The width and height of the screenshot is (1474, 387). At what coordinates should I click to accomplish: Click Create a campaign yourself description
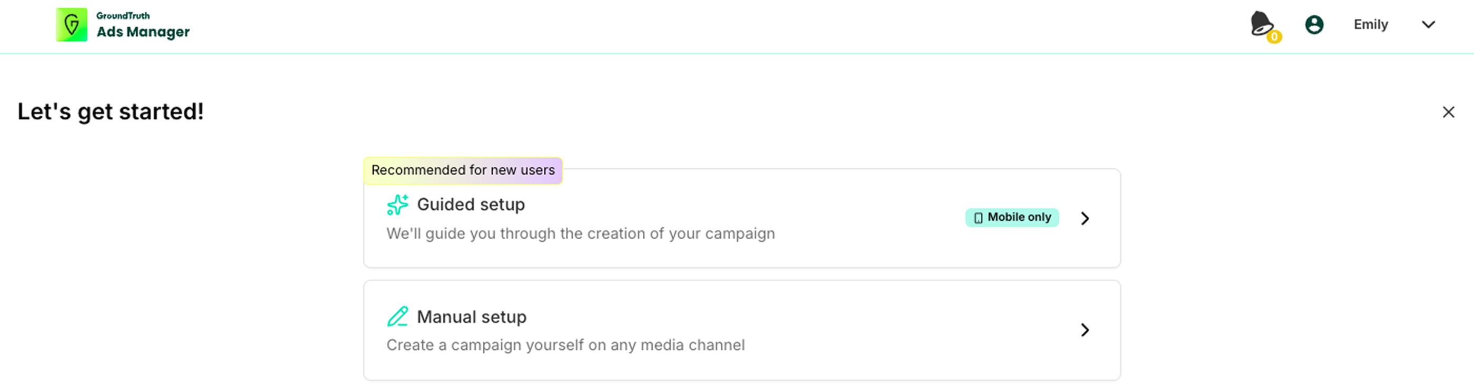tap(565, 345)
